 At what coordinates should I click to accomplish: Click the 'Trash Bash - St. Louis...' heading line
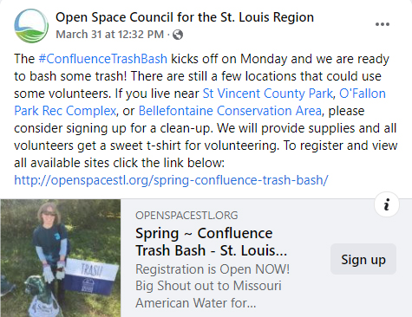pyautogui.click(x=212, y=250)
